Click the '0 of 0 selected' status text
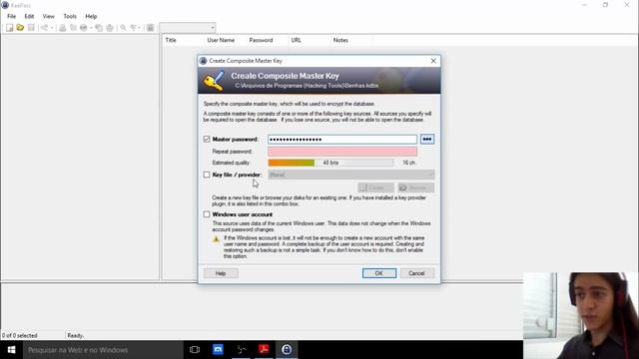The image size is (639, 359). (20, 336)
